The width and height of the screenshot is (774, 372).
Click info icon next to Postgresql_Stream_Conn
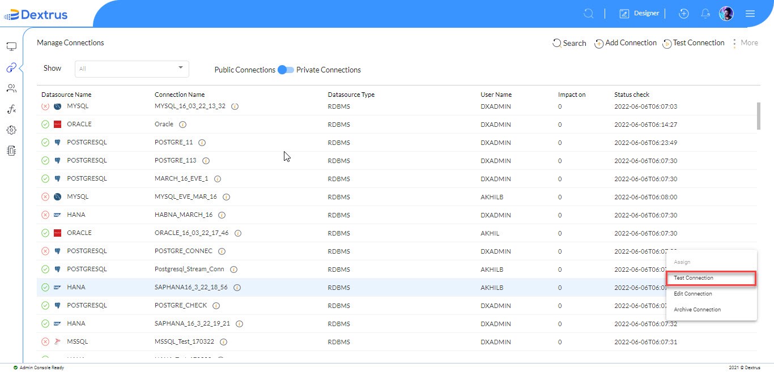pyautogui.click(x=233, y=270)
